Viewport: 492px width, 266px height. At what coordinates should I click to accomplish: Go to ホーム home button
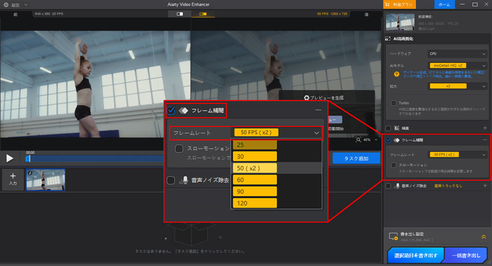tap(445, 5)
